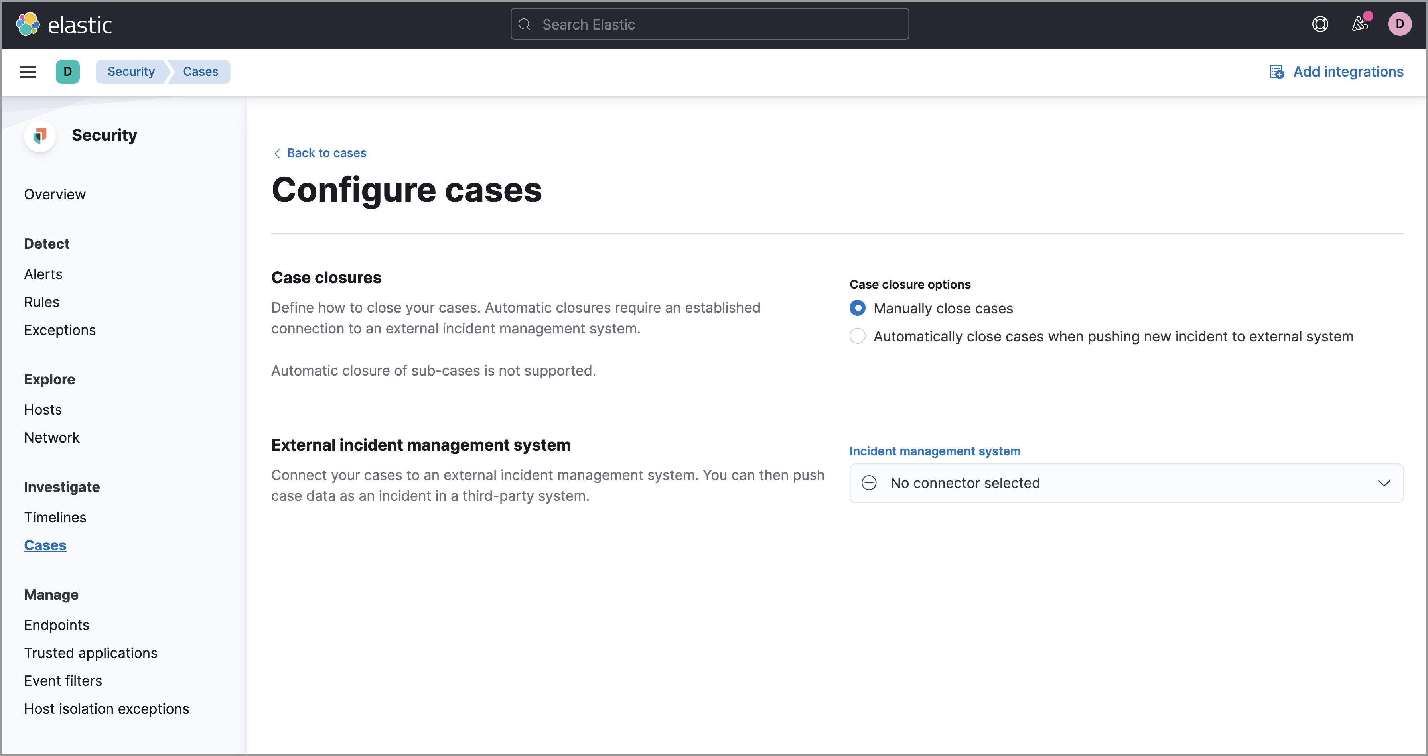
Task: Open Help with the life preserver icon
Action: click(x=1320, y=24)
